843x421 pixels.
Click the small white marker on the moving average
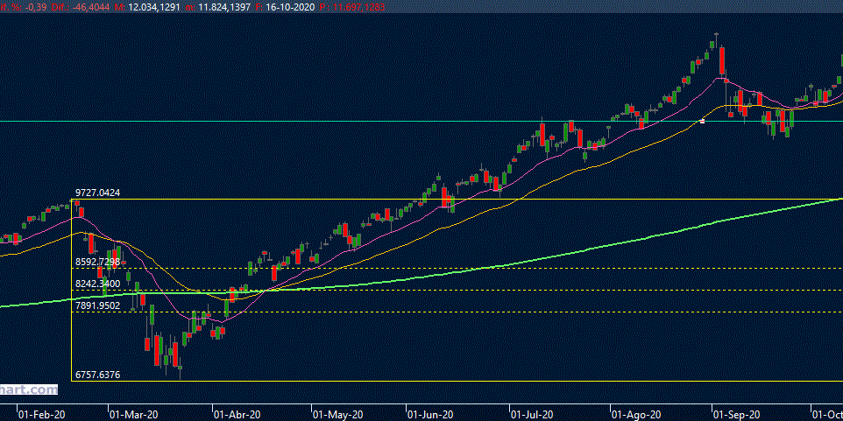[702, 120]
